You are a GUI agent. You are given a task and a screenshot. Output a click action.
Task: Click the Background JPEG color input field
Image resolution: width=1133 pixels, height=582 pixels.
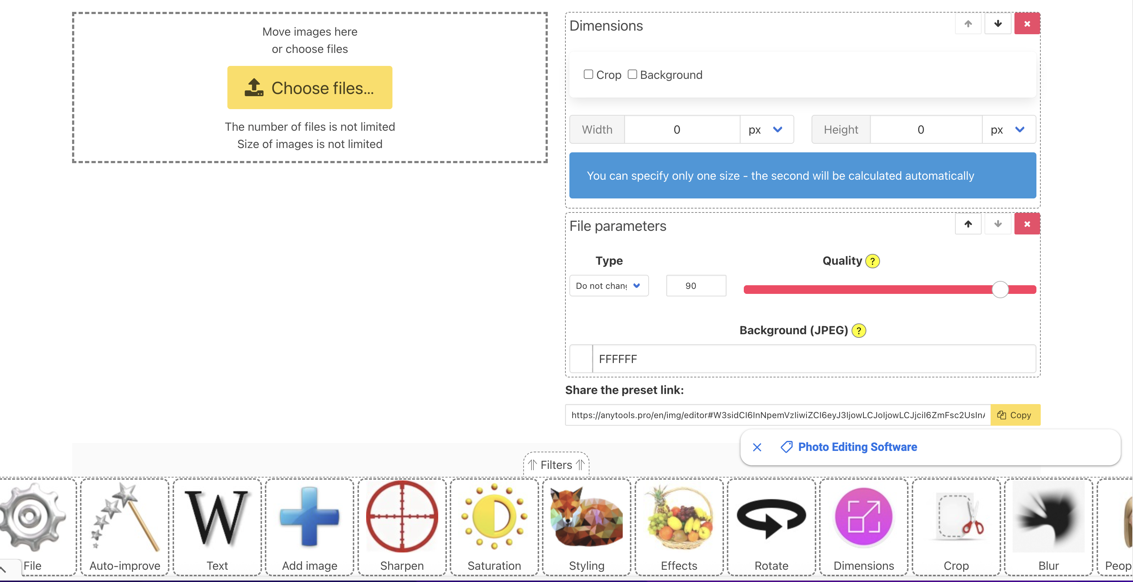coord(814,359)
